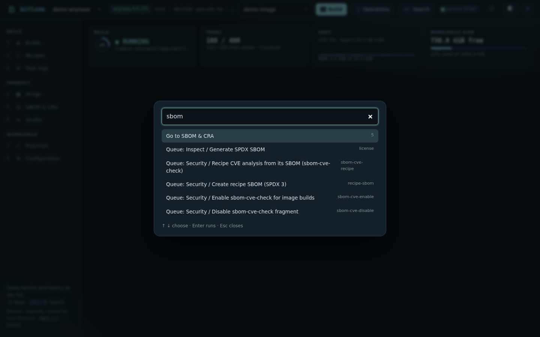The width and height of the screenshot is (540, 337).
Task: Run 'Go to SBOM & CRA' command
Action: [270, 136]
